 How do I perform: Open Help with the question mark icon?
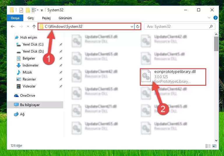(x=216, y=18)
